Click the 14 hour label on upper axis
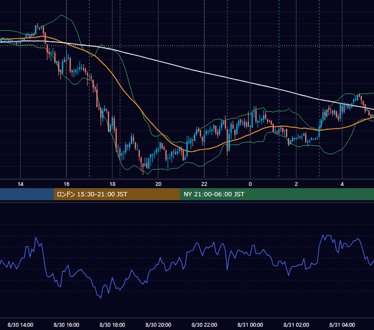374x330 pixels. pyautogui.click(x=20, y=184)
